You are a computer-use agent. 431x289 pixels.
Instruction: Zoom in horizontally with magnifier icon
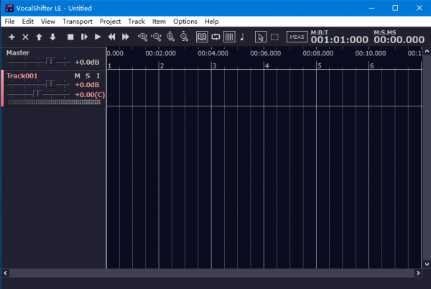pos(143,37)
